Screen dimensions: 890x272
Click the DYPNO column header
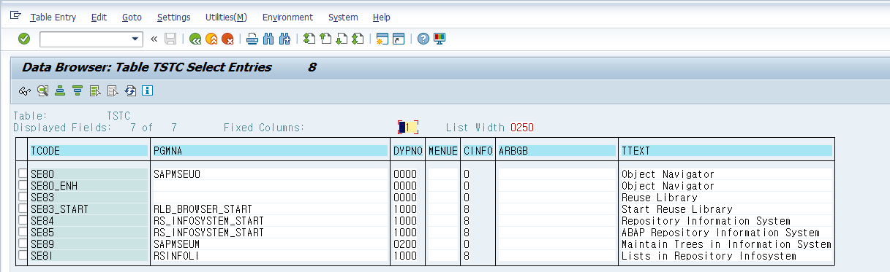(x=407, y=150)
